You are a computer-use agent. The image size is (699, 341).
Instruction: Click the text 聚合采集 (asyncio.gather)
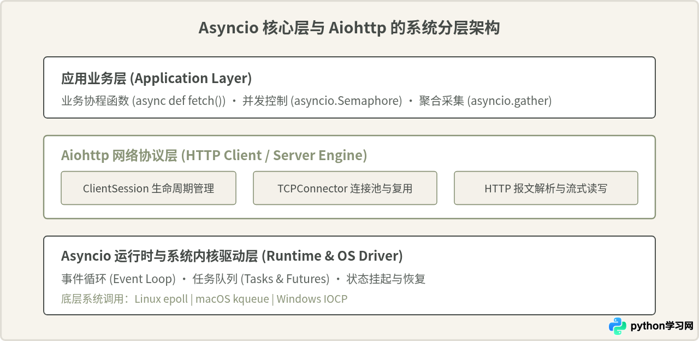[485, 101]
